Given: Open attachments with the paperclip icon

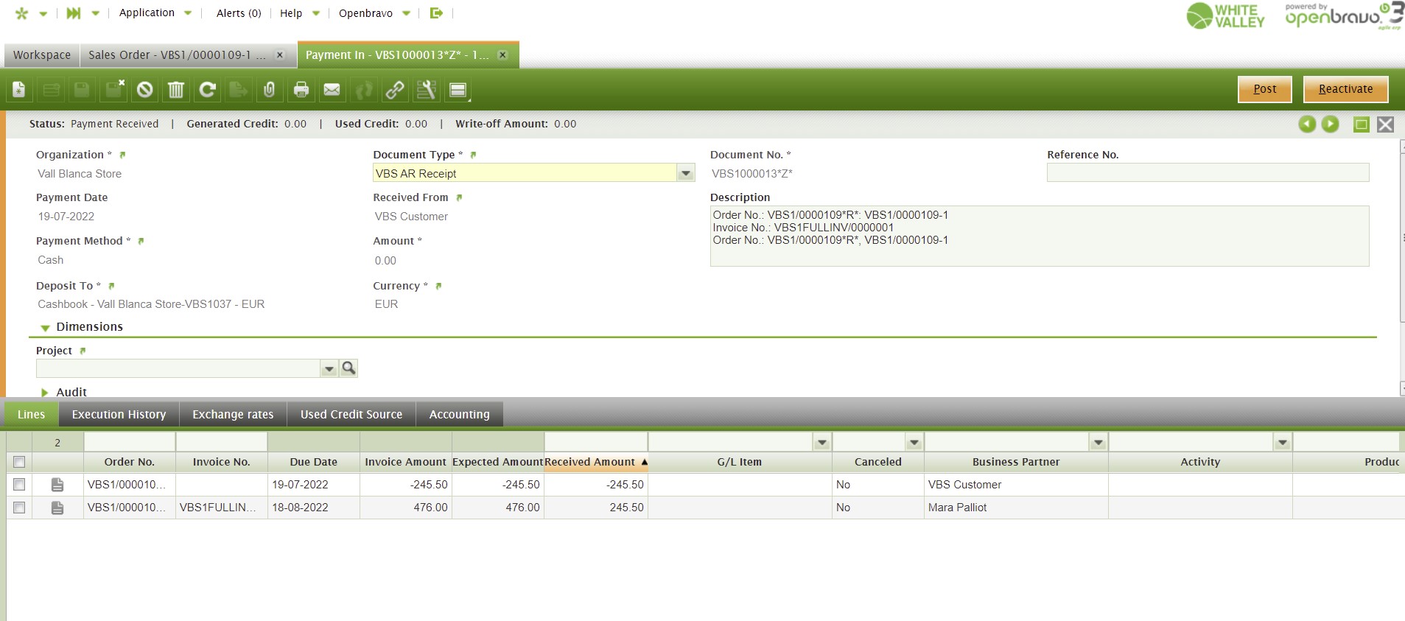Looking at the screenshot, I should tap(270, 90).
